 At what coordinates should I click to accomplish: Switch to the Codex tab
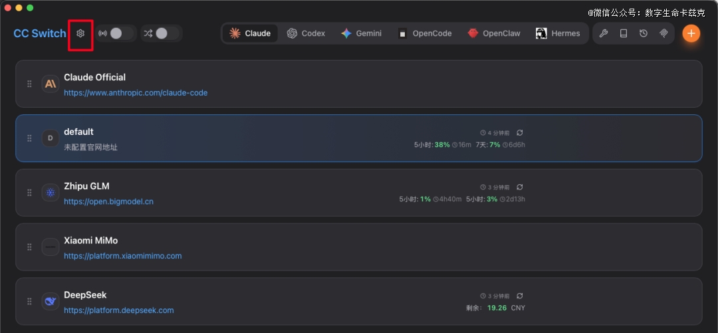tap(306, 33)
